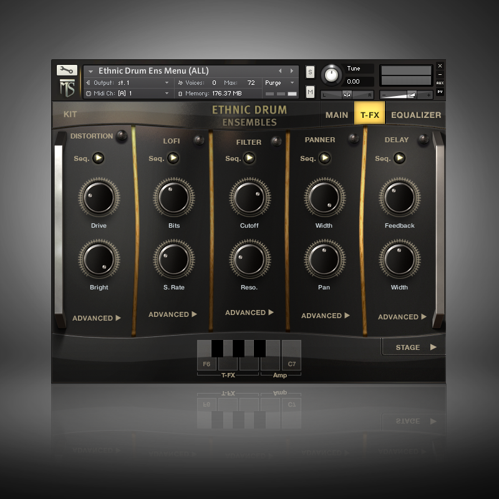Viewport: 499px width, 499px height.
Task: Expand Delay ADVANCED settings
Action: [x=402, y=317]
